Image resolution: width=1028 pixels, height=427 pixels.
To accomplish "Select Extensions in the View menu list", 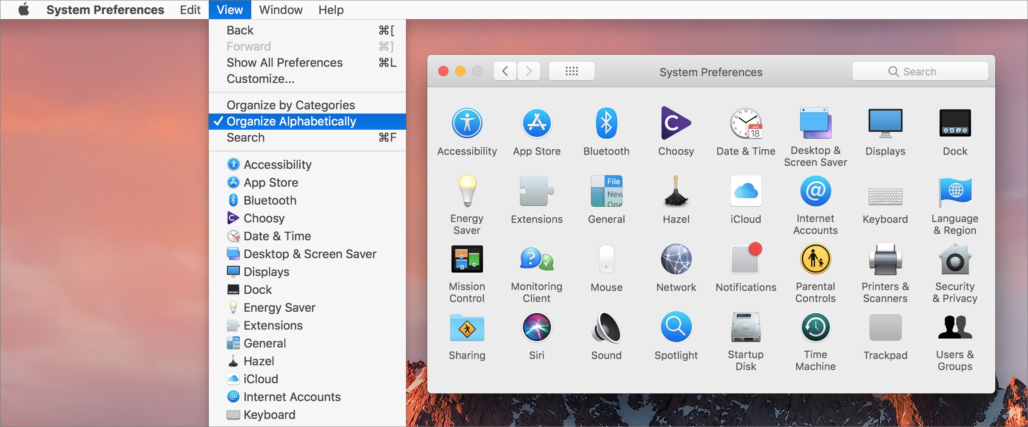I will (307, 325).
